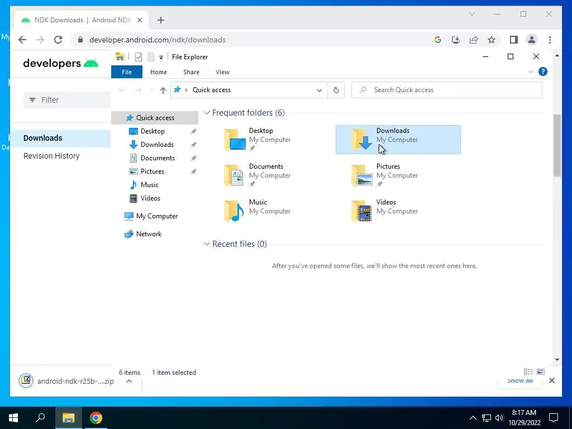Viewport: 572px width, 429px height.
Task: Open the Windows Start menu
Action: pyautogui.click(x=13, y=418)
